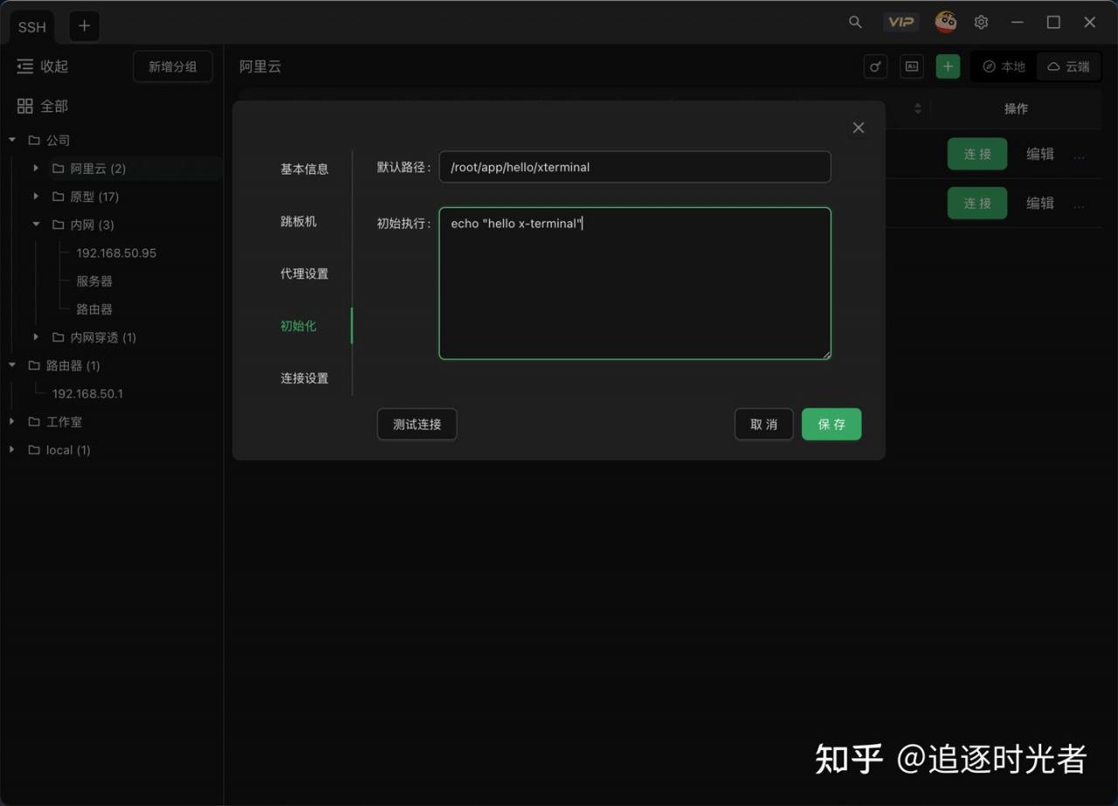
Task: Click the sort arrows in table header
Action: pyautogui.click(x=917, y=108)
